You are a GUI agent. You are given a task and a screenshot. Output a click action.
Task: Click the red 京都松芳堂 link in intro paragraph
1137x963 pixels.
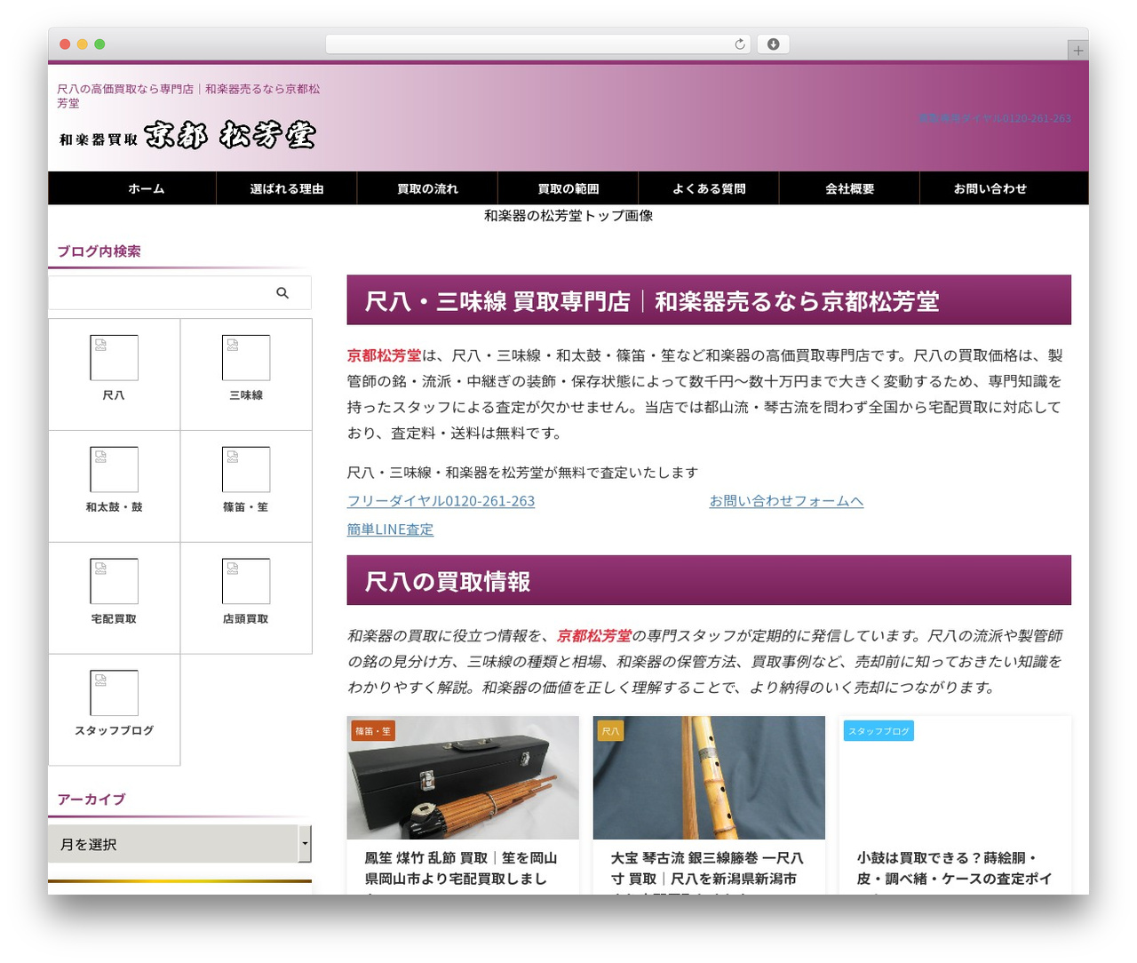[x=385, y=355]
